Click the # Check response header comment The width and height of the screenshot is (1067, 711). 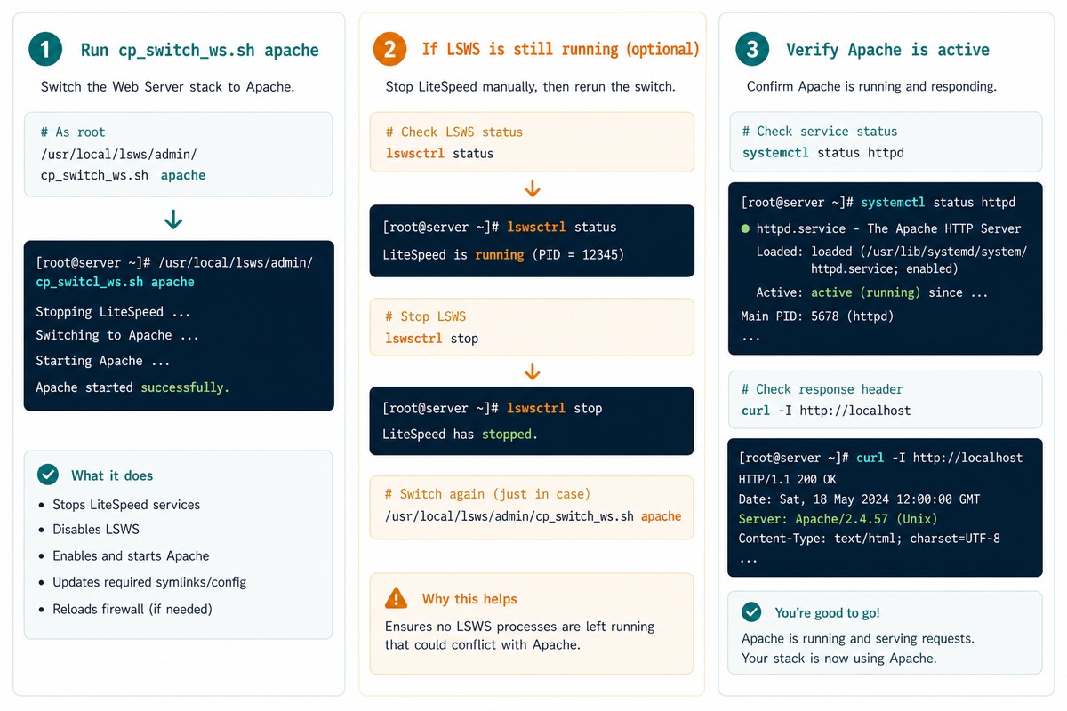point(822,389)
